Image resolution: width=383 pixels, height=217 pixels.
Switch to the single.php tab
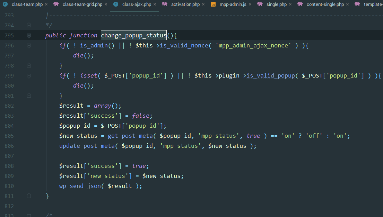(277, 4)
